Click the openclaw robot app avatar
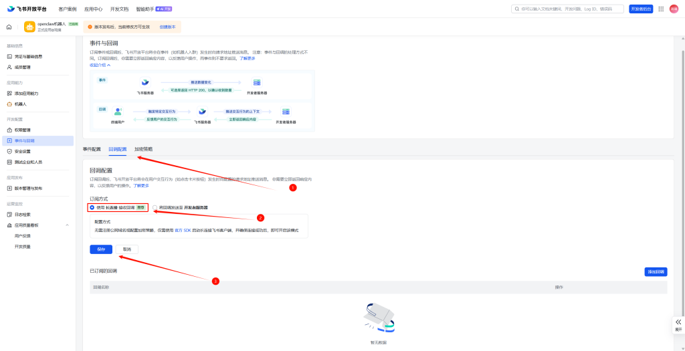This screenshot has height=351, width=685. 29,27
